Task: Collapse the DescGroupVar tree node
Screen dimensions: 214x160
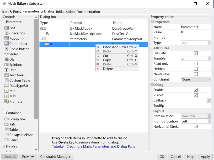Action: click(x=41, y=28)
